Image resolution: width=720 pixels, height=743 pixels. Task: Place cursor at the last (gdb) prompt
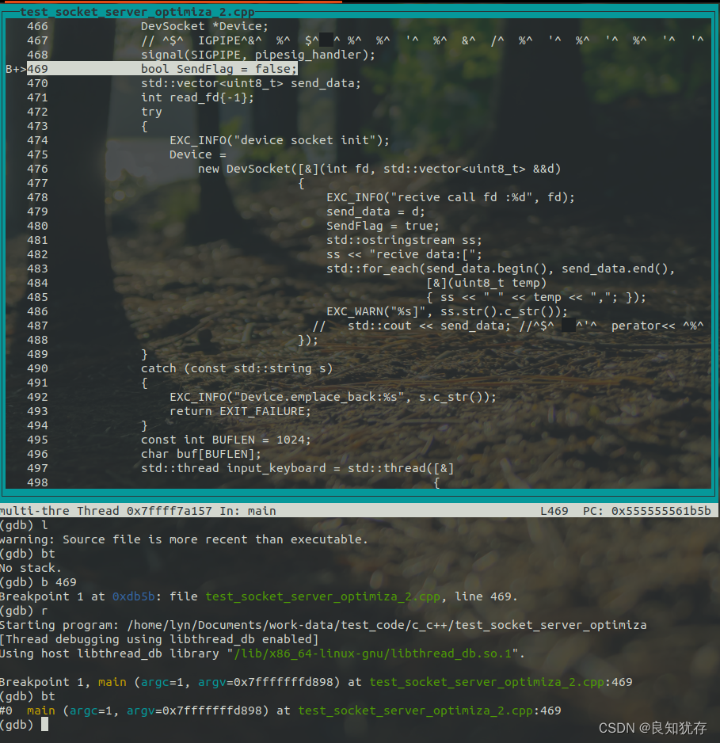point(45,725)
